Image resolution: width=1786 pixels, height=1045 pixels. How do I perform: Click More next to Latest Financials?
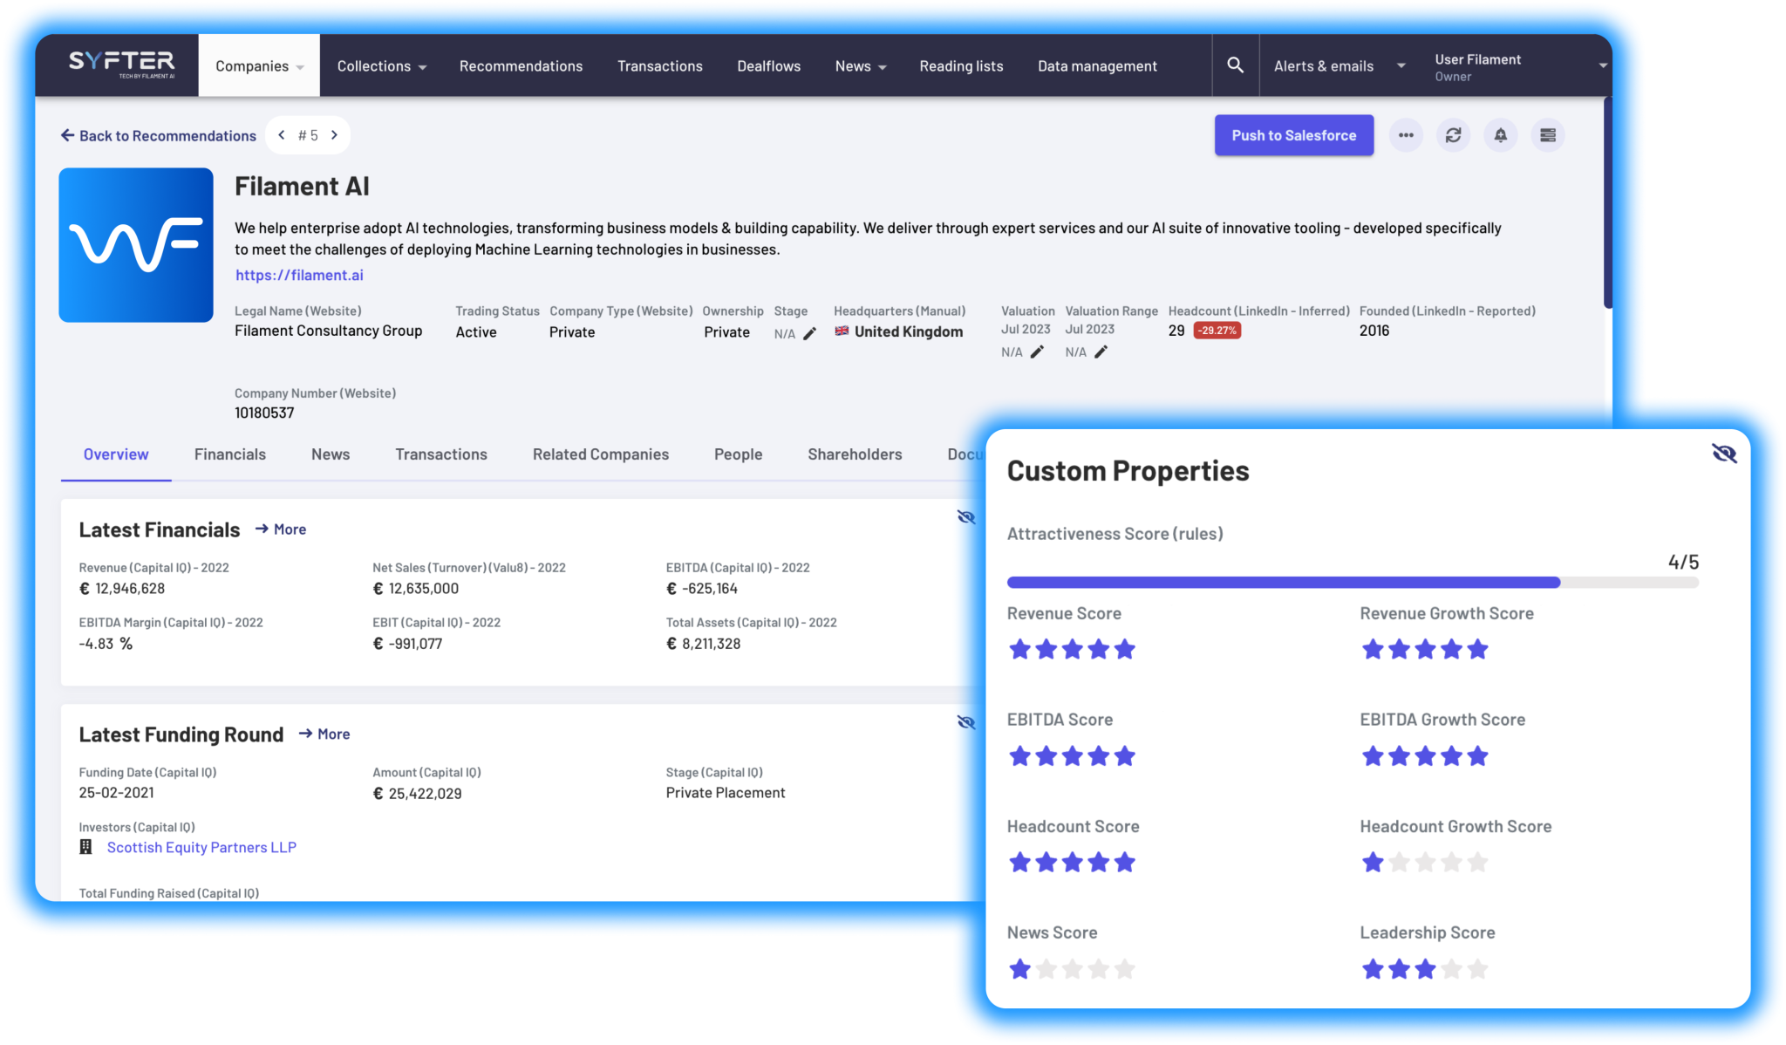pyautogui.click(x=281, y=529)
